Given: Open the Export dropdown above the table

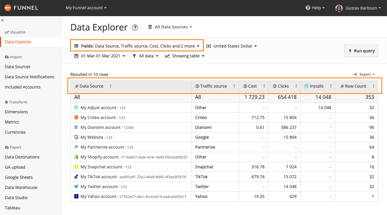Looking at the screenshot, I should click(x=364, y=74).
